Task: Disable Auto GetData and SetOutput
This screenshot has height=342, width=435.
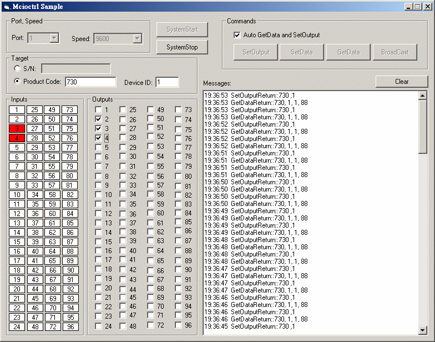Action: click(x=237, y=35)
